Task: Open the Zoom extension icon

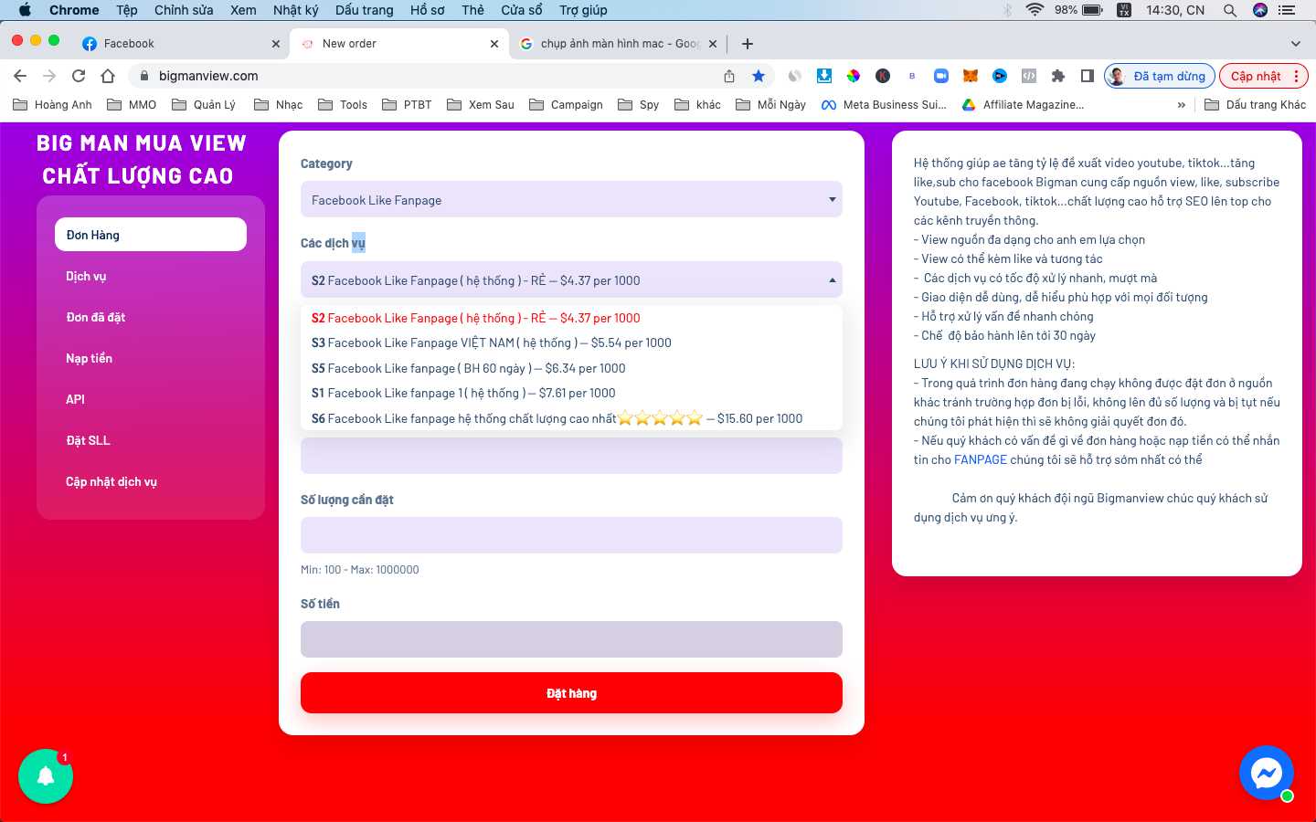Action: (x=941, y=76)
